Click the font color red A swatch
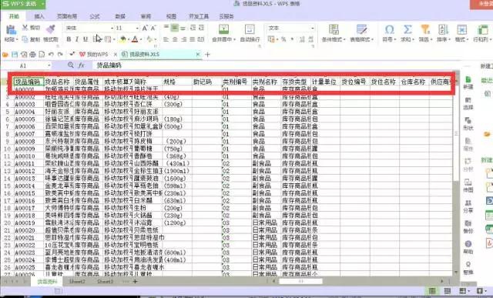This screenshot has height=298, width=493. point(135,39)
